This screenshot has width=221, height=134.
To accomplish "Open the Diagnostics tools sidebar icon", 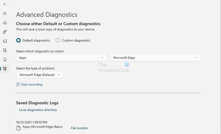I will (x=5, y=68).
